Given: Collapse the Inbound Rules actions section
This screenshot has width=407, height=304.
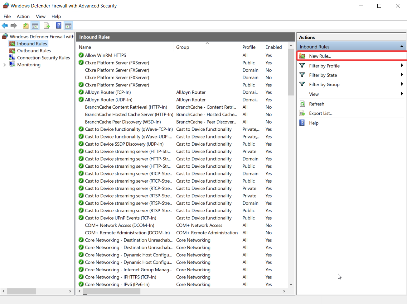Looking at the screenshot, I should coord(402,47).
